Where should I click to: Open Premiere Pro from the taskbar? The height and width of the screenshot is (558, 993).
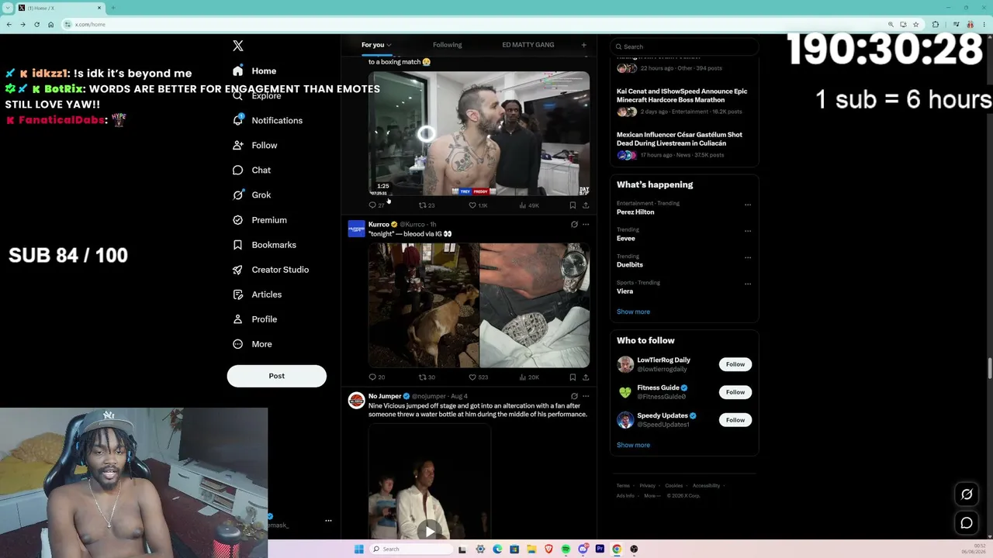(x=600, y=549)
